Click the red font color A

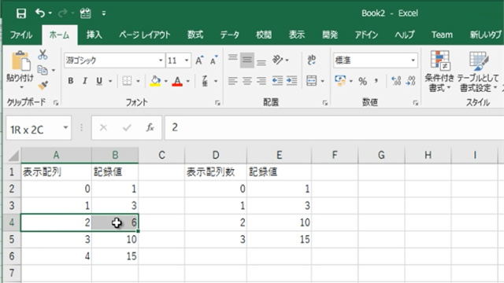[177, 81]
